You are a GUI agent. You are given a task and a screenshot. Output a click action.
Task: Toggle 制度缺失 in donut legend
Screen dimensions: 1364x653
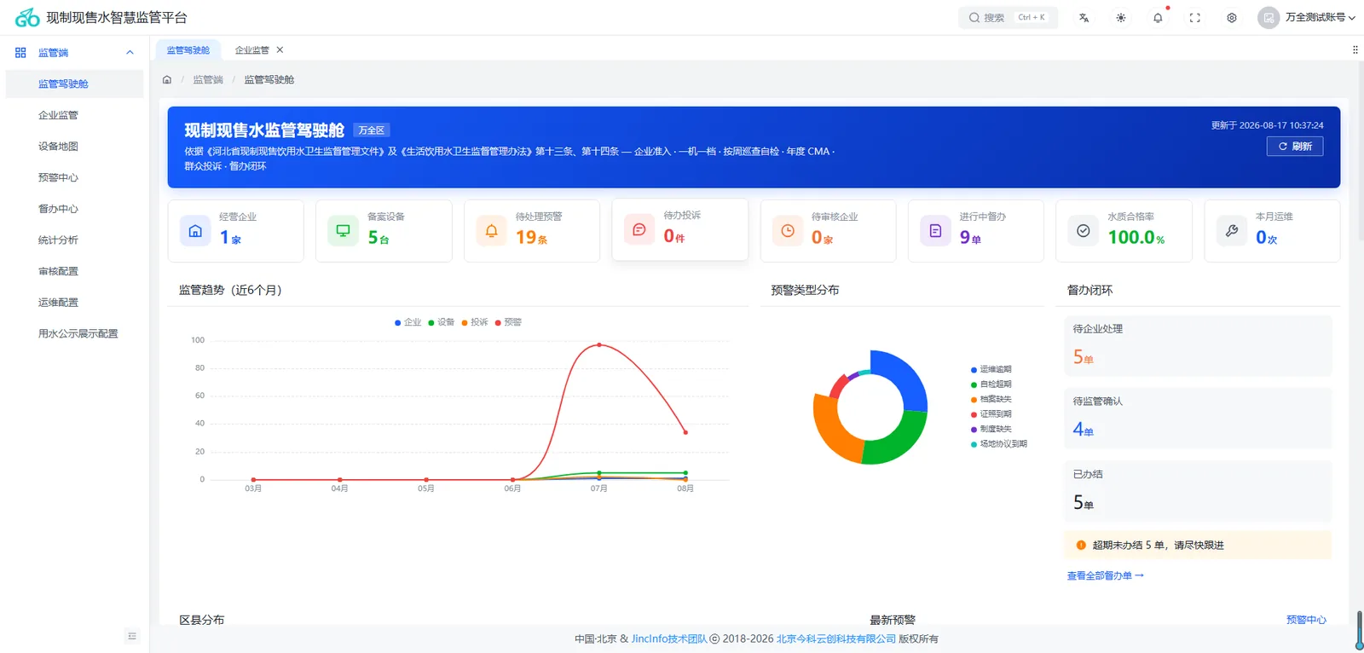click(991, 429)
